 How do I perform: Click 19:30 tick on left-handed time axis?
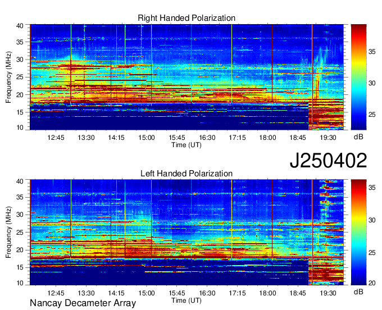pyautogui.click(x=328, y=293)
